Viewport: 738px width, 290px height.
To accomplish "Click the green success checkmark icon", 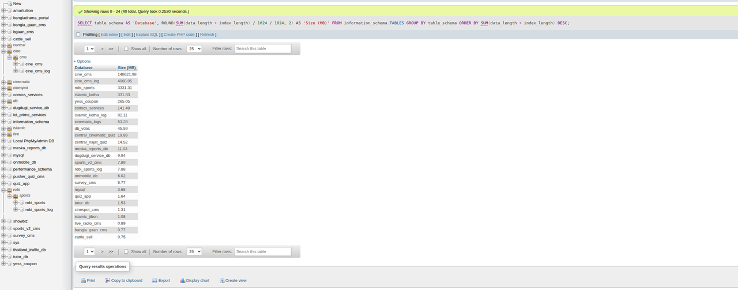I will [80, 12].
